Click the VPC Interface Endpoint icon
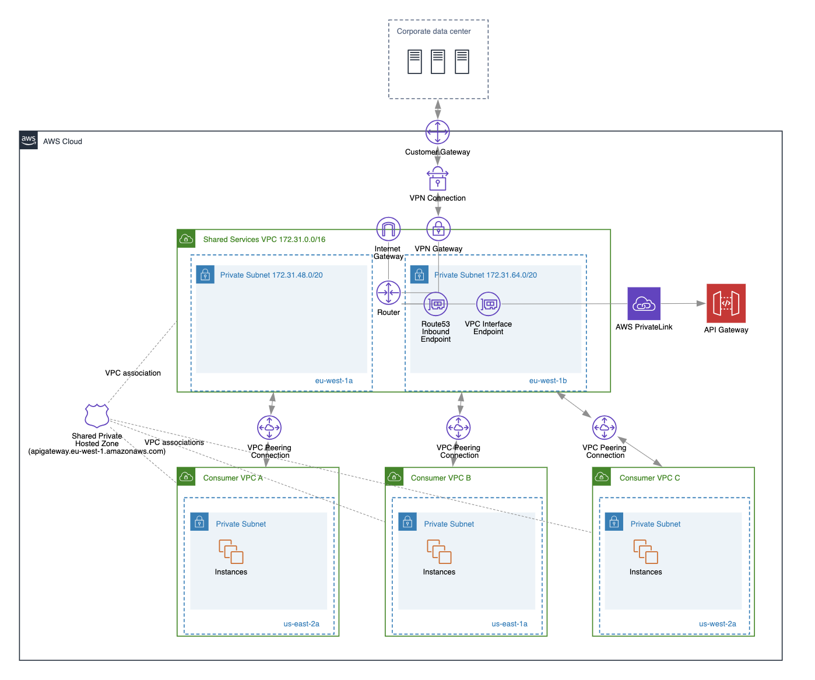815x680 pixels. click(x=488, y=304)
